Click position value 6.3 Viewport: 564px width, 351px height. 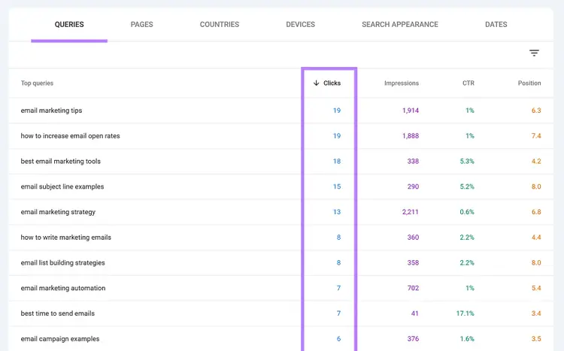[536, 110]
